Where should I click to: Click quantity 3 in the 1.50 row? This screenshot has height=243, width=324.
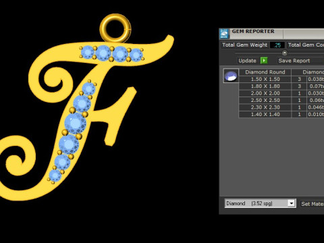tap(299, 79)
